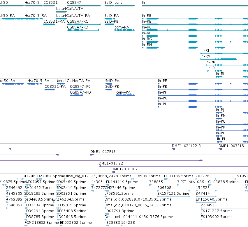The height and width of the screenshot is (227, 248).
Task: Click EST 3'EST-Nfly-086
Action: pyautogui.click(x=191, y=182)
